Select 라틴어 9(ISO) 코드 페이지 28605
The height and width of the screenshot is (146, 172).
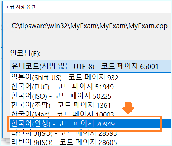[91, 142]
